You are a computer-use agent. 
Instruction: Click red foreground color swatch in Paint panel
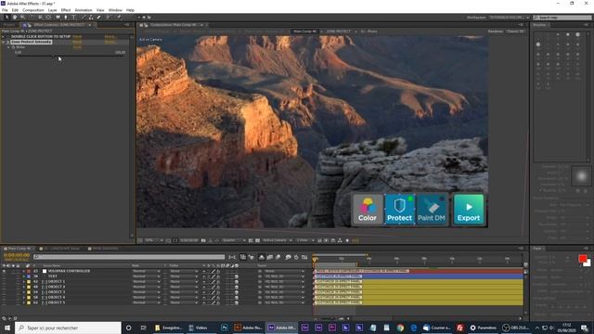583,259
